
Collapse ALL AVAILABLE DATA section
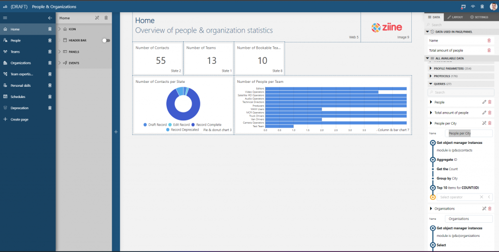428,58
